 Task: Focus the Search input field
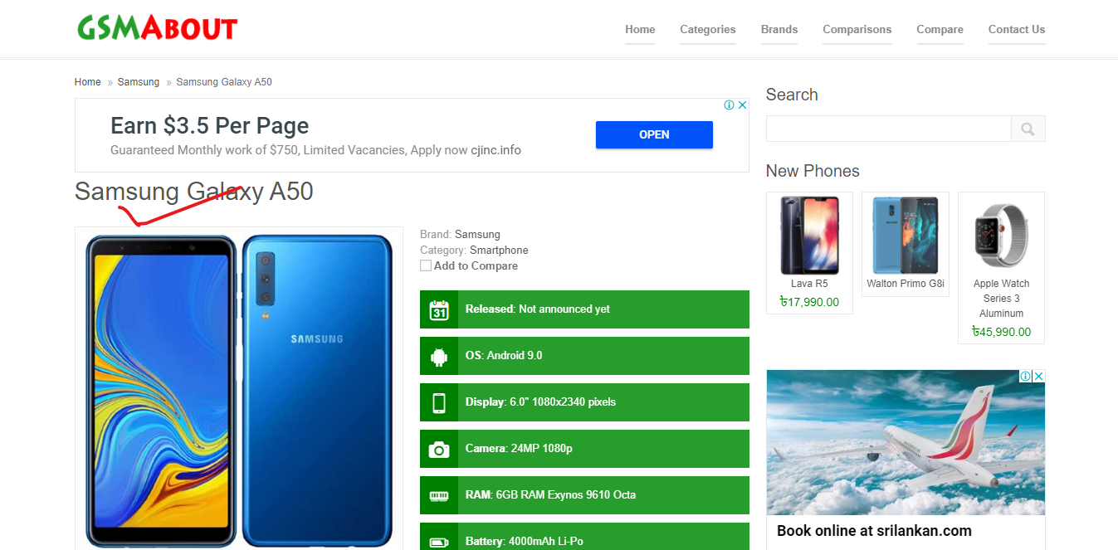pos(888,129)
